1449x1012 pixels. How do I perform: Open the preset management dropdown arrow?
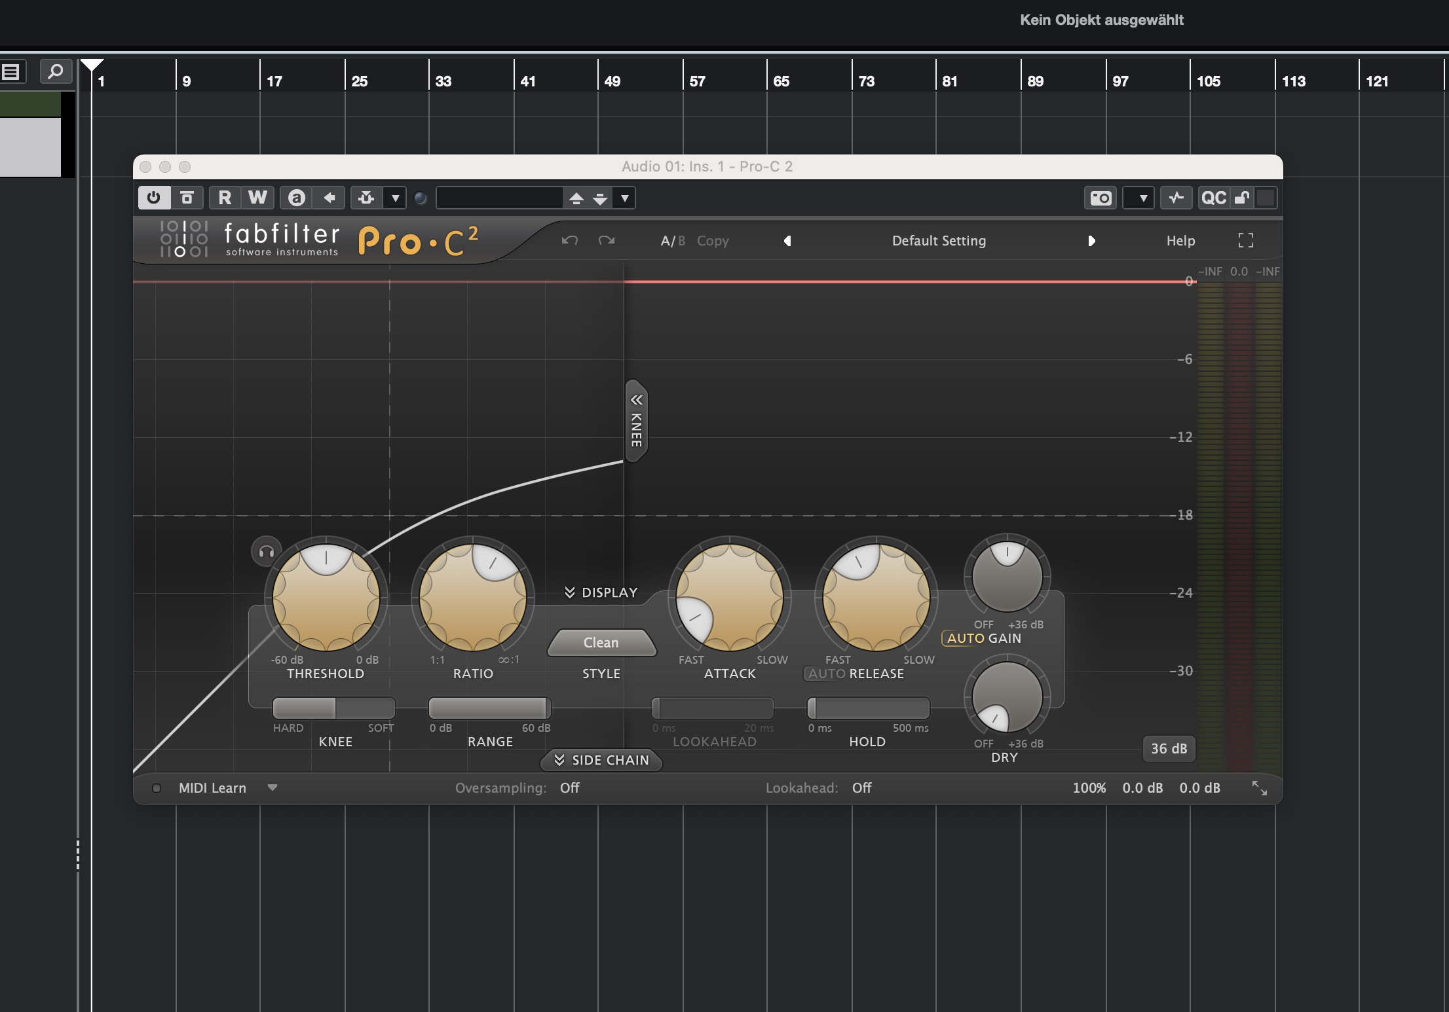click(625, 198)
